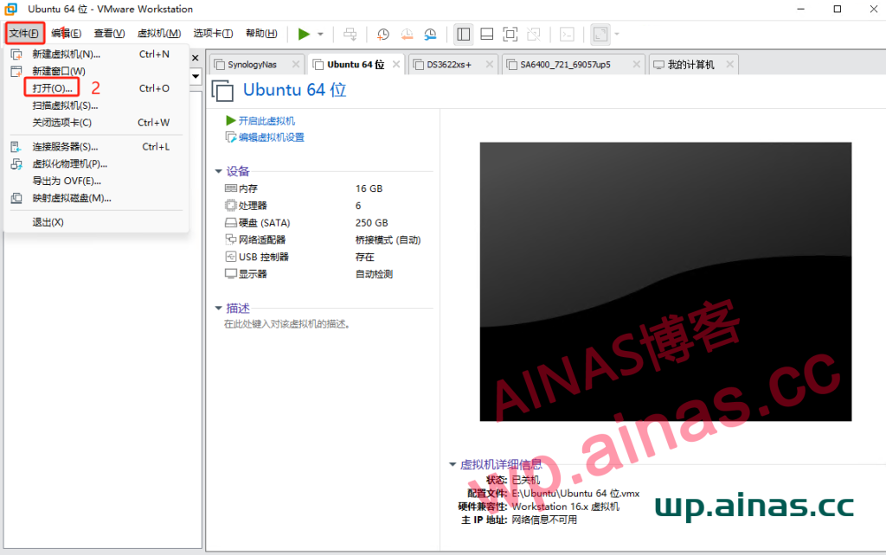Click the full screen mode icon
The width and height of the screenshot is (886, 555).
coord(510,34)
